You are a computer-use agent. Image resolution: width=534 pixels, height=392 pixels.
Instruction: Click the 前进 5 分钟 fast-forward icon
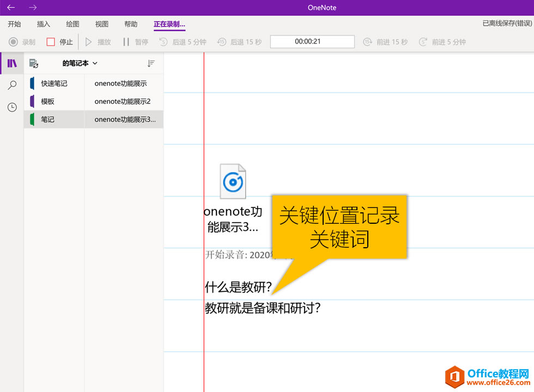pos(422,42)
